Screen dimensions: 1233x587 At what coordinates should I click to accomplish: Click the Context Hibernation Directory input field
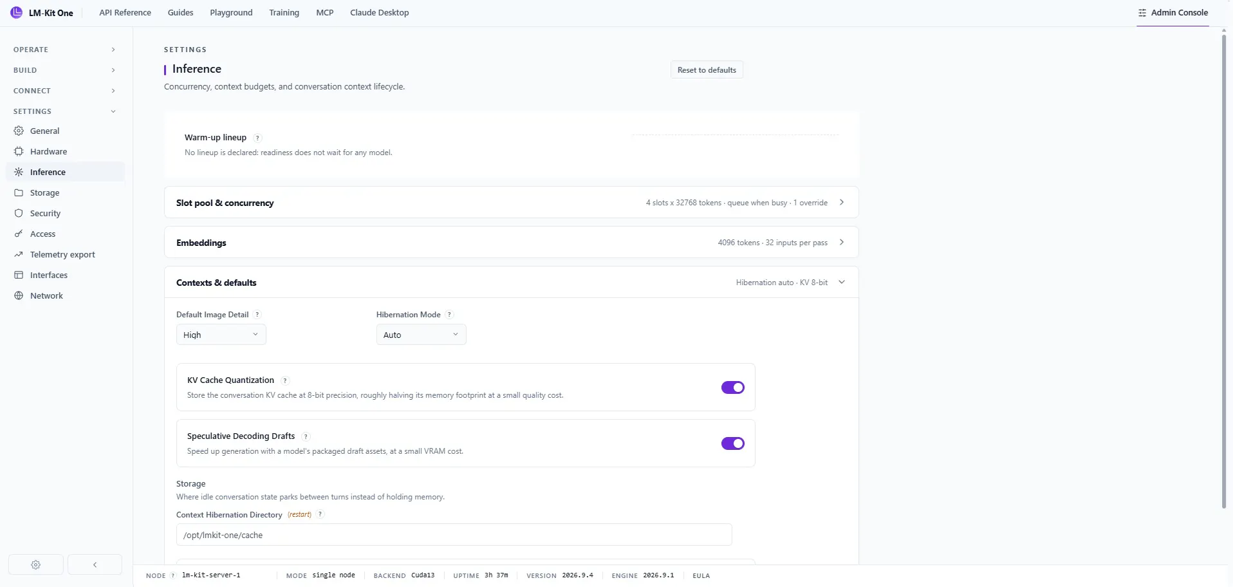tap(454, 535)
